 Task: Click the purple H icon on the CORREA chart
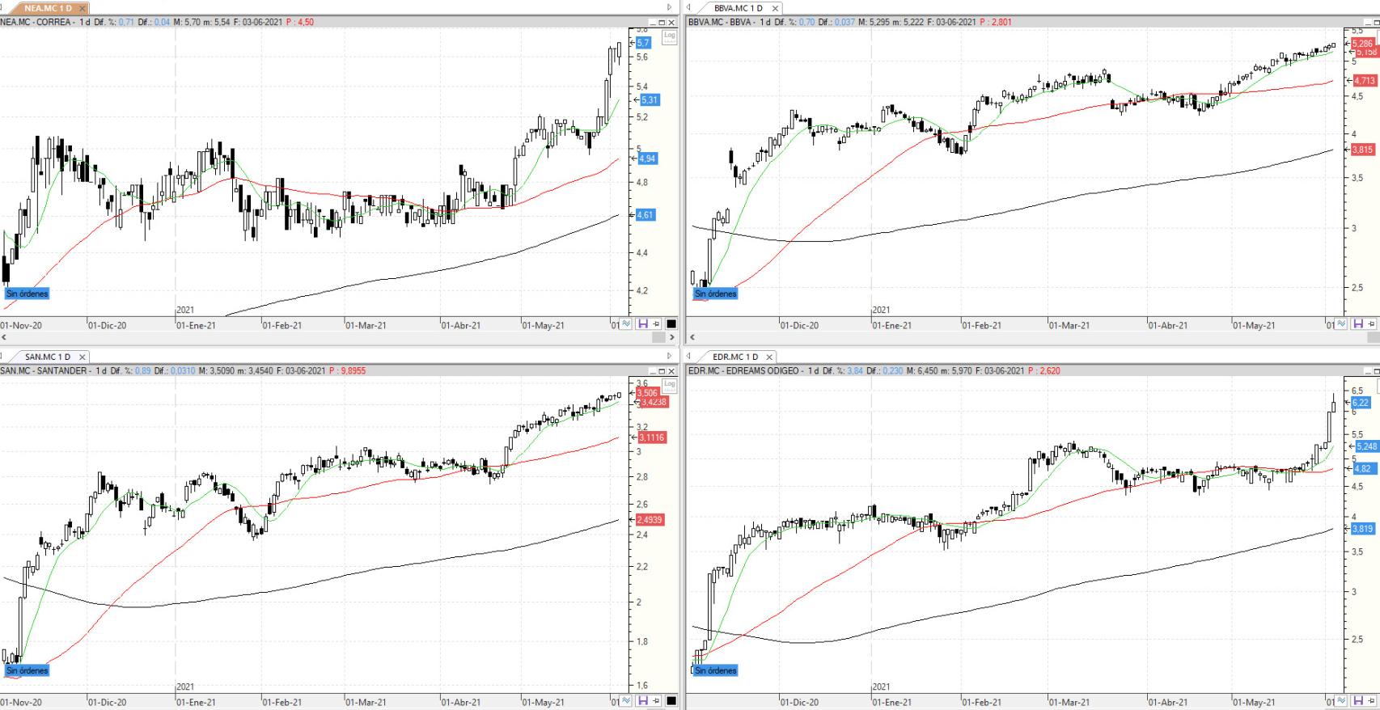(642, 324)
